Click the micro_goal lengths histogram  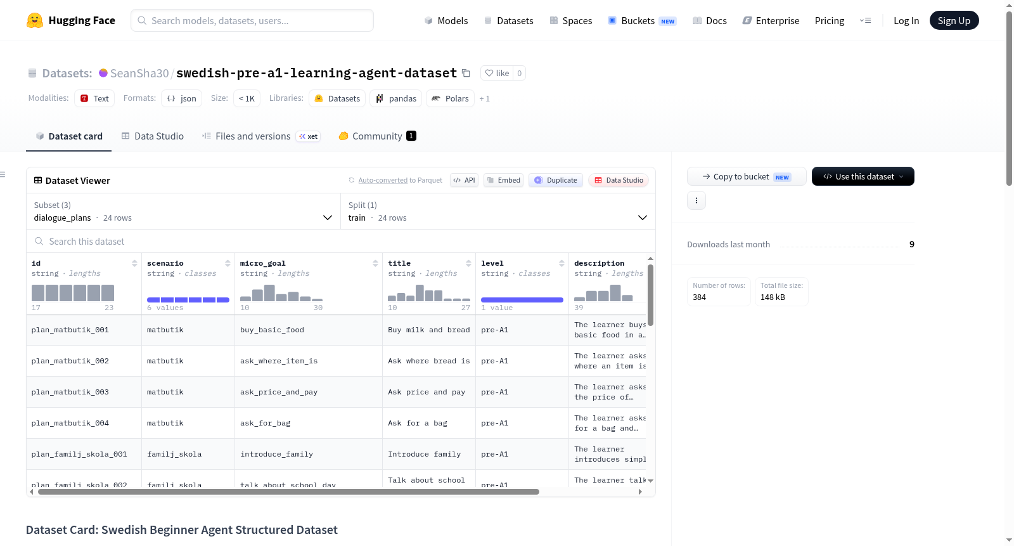281,293
